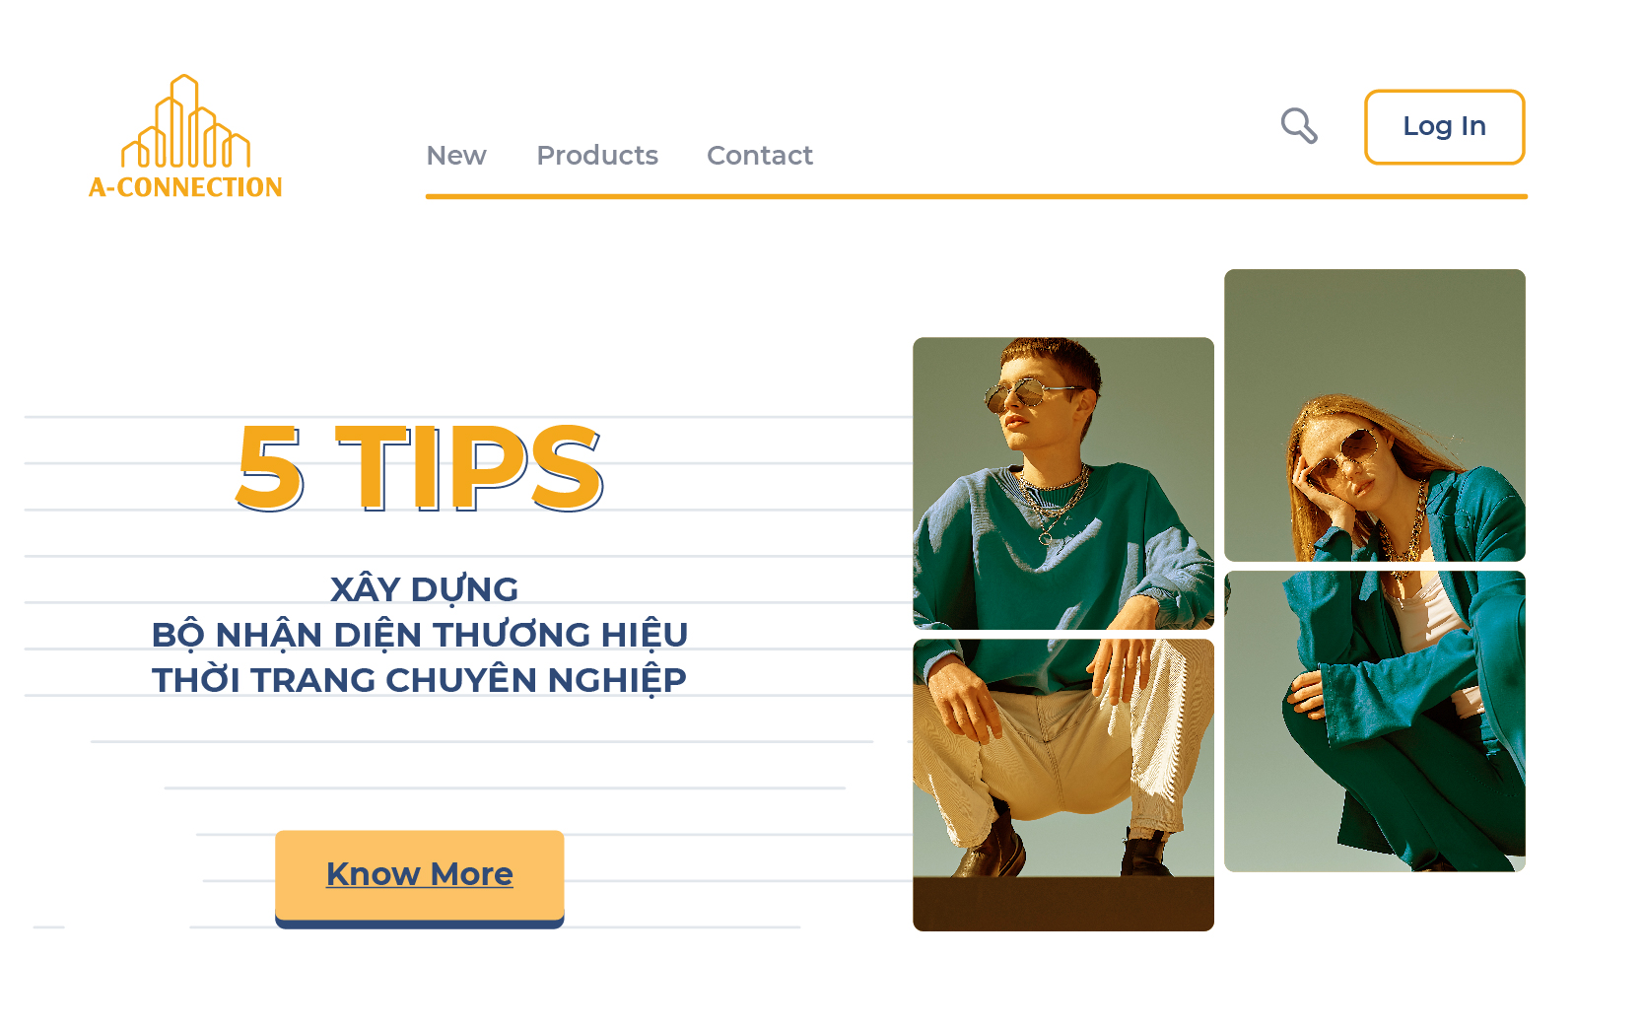Click the 5 TIPS headline
Image resolution: width=1643 pixels, height=1027 pixels.
(419, 468)
